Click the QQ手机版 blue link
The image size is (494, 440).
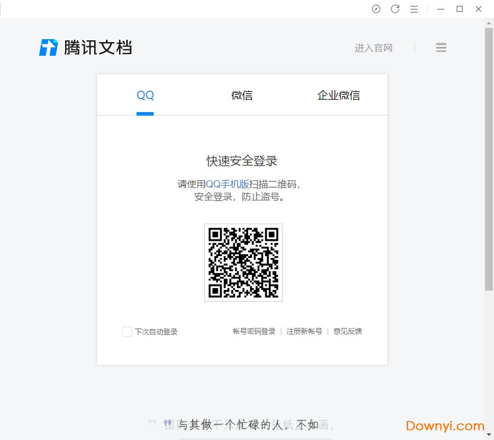click(227, 184)
